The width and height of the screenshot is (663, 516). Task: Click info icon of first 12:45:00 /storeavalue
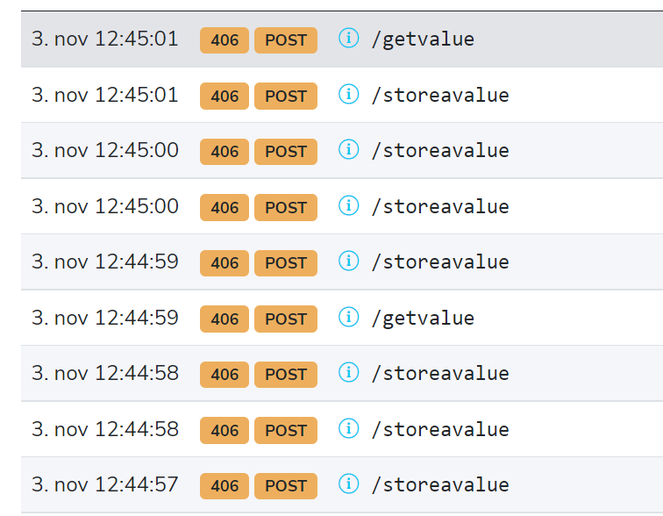(x=349, y=149)
